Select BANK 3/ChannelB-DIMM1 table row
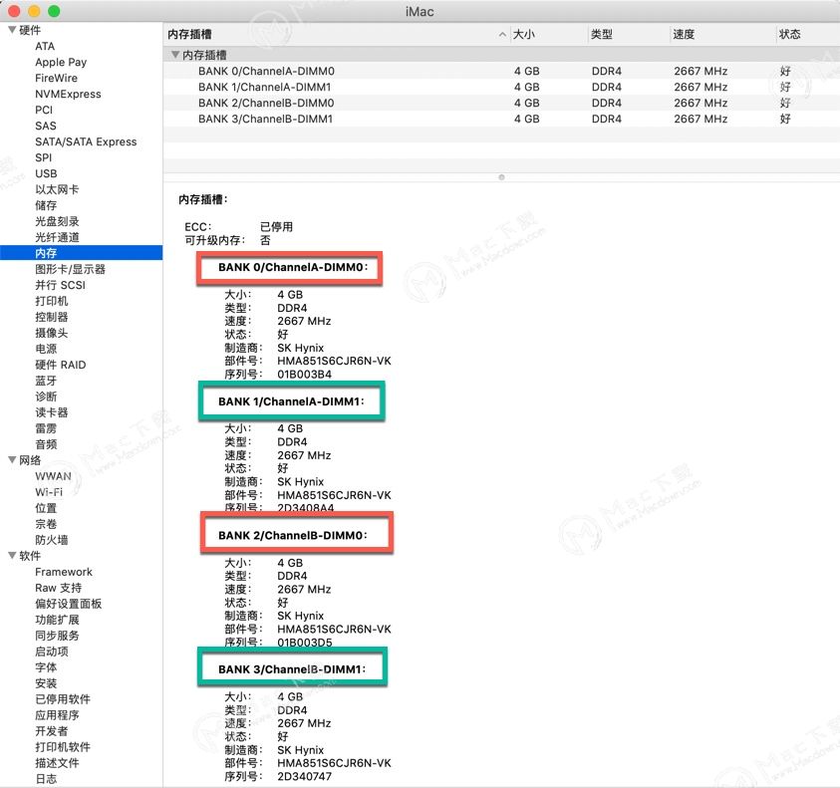The image size is (840, 788). 501,119
